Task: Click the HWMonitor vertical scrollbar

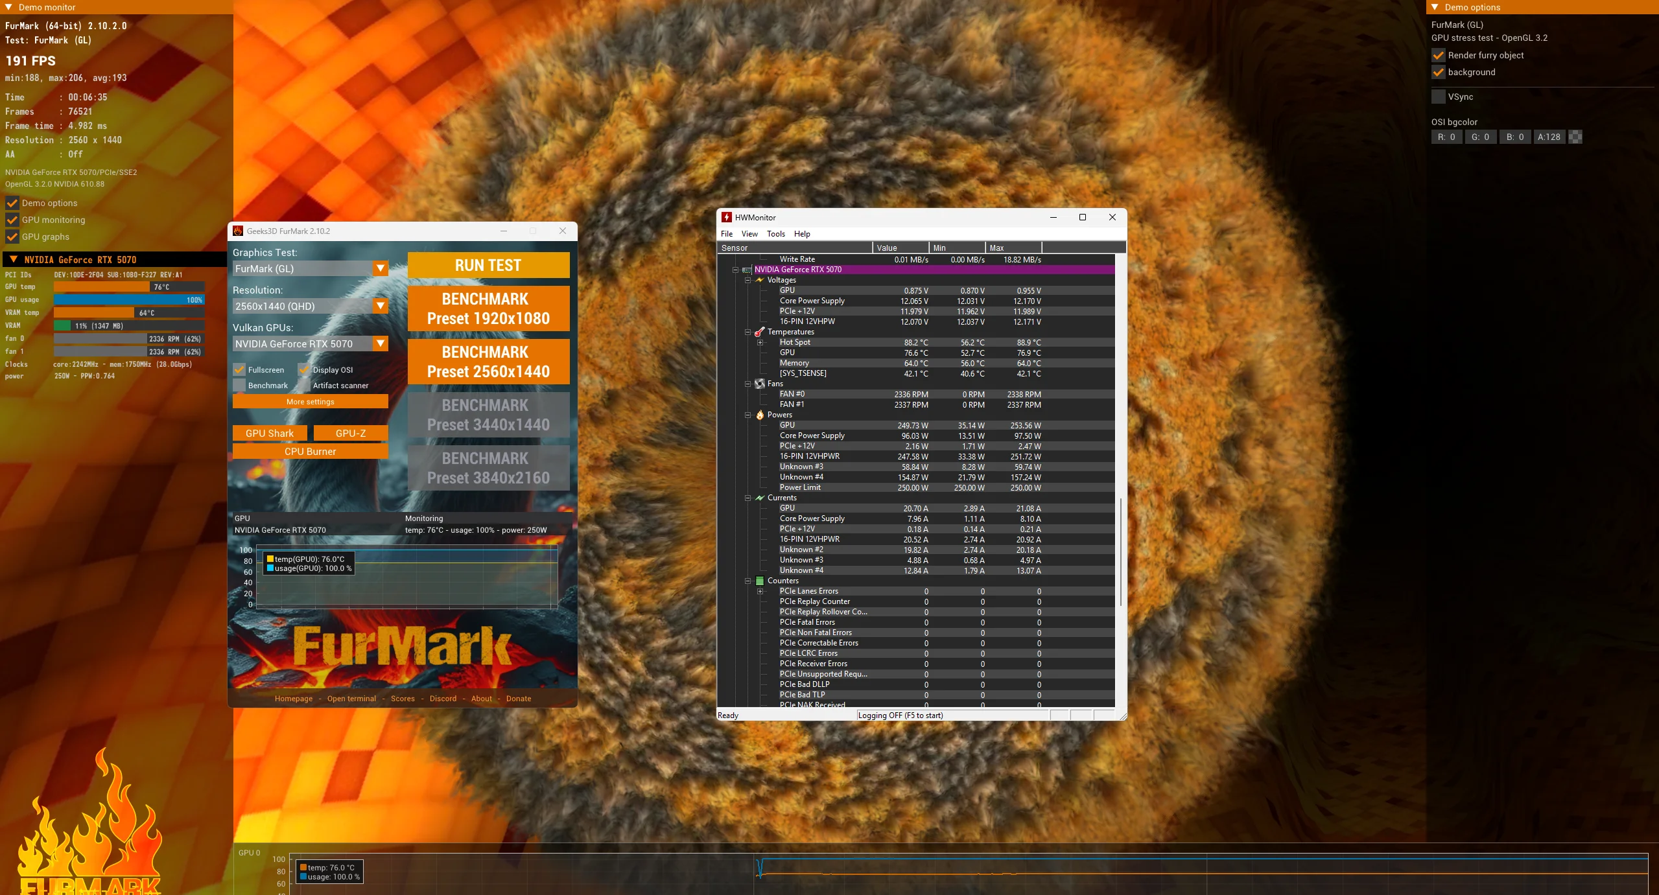Action: pyautogui.click(x=1121, y=552)
